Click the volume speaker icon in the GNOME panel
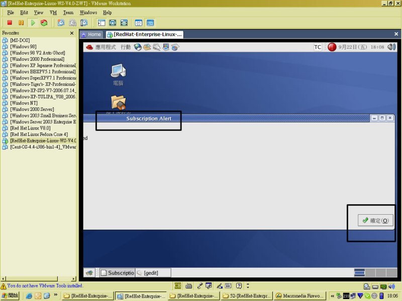Screen dimensions: 402x301 click(x=391, y=47)
